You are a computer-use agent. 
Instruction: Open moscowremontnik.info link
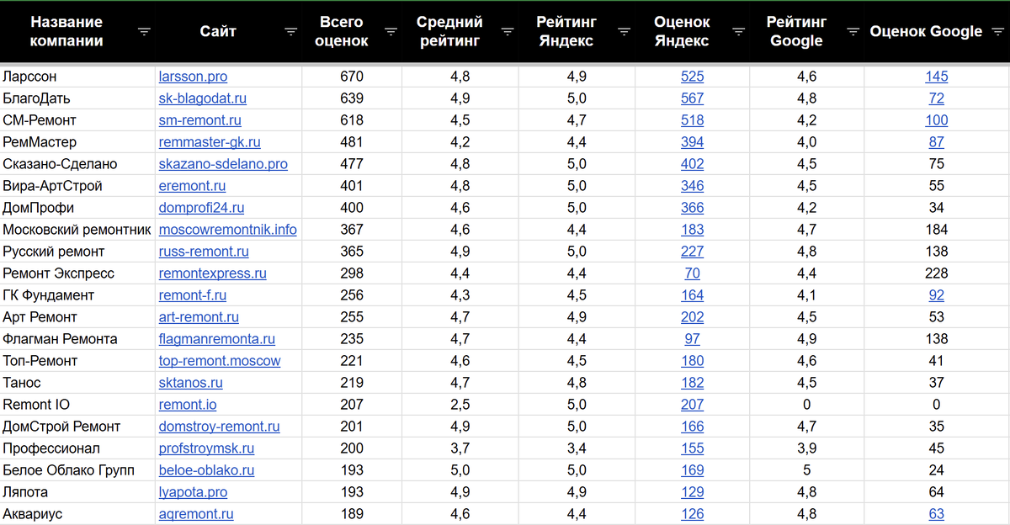click(227, 230)
